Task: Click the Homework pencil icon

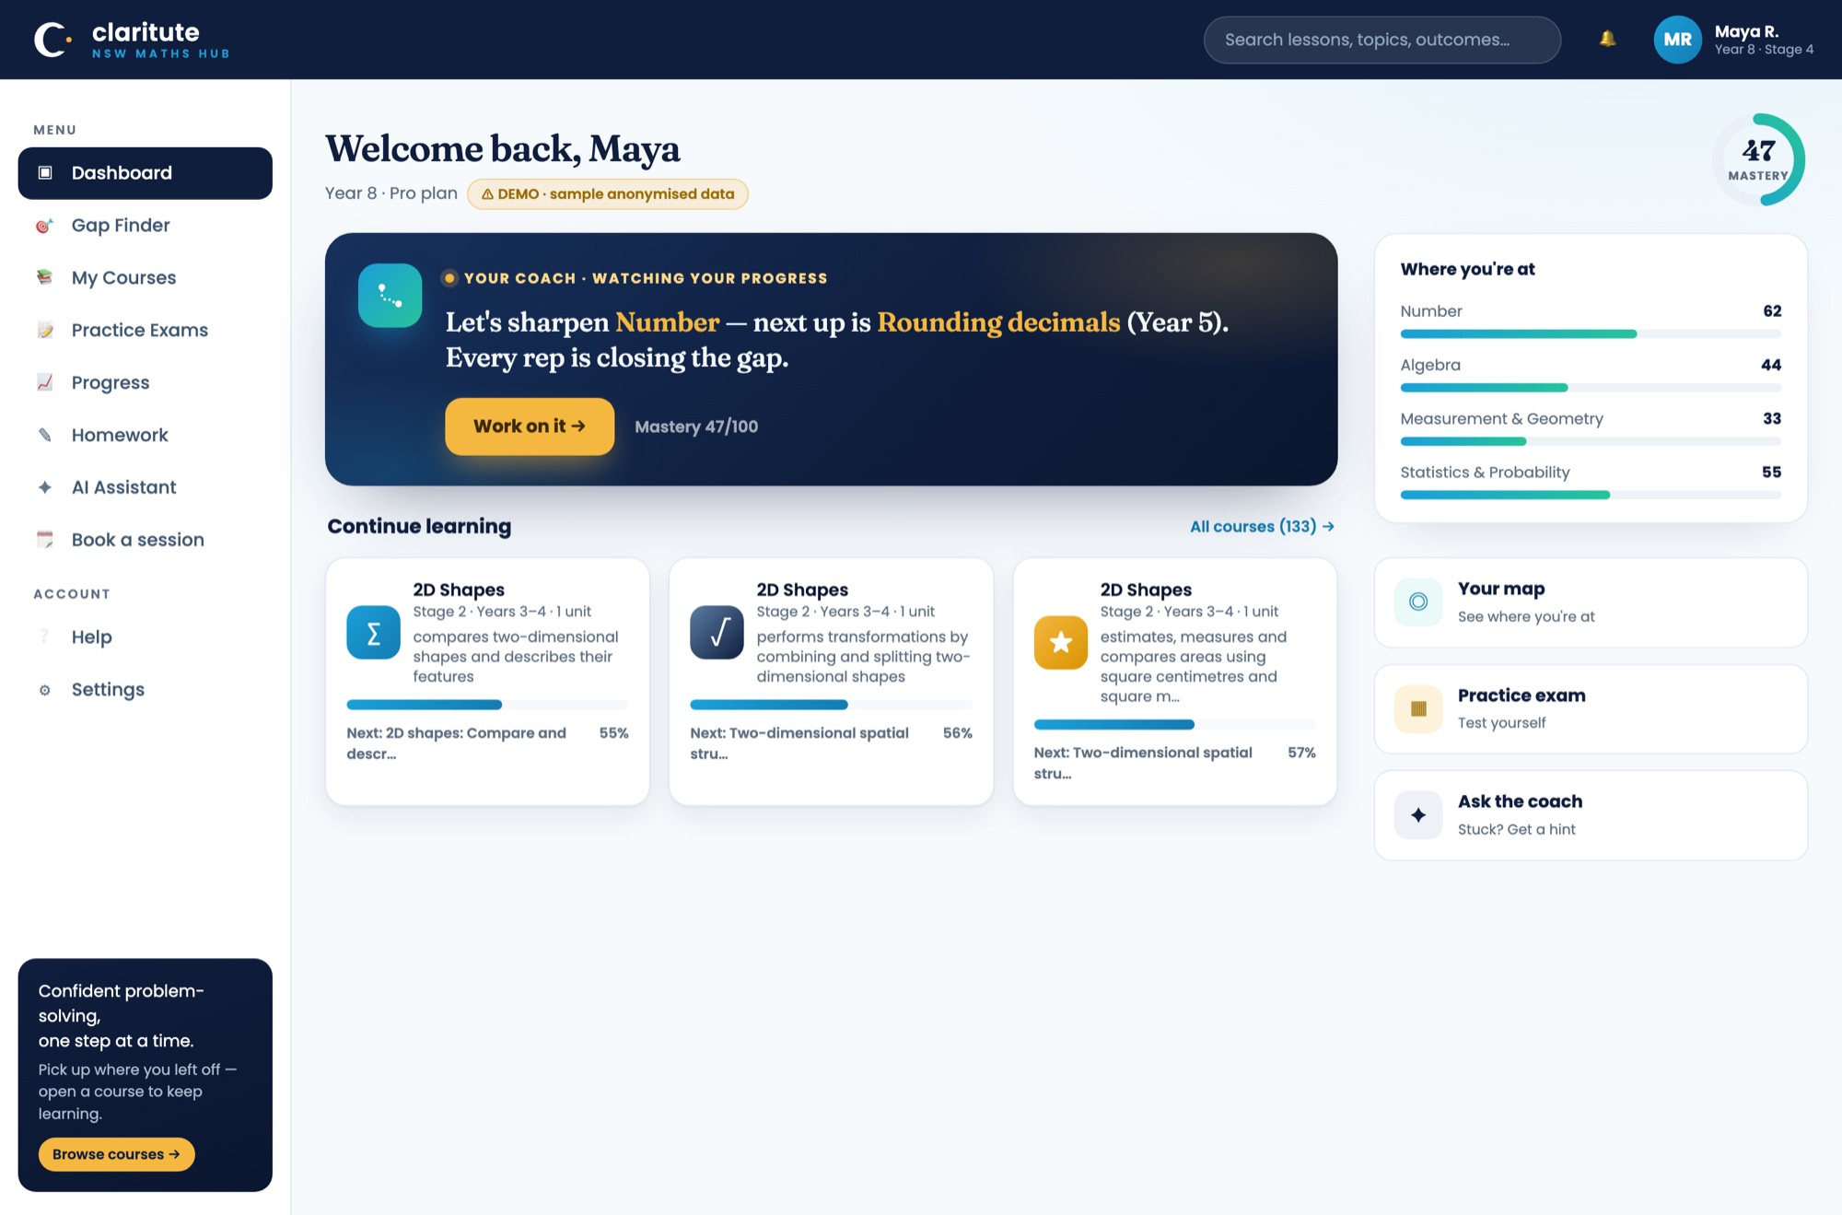Action: point(44,435)
